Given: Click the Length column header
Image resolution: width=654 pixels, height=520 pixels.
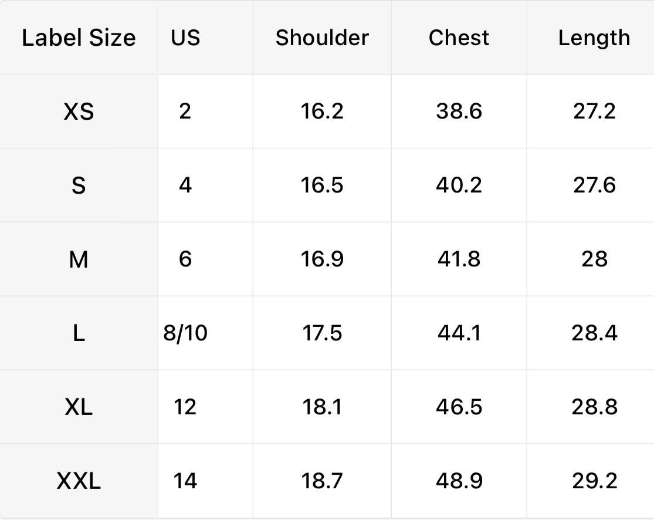Looking at the screenshot, I should point(594,38).
